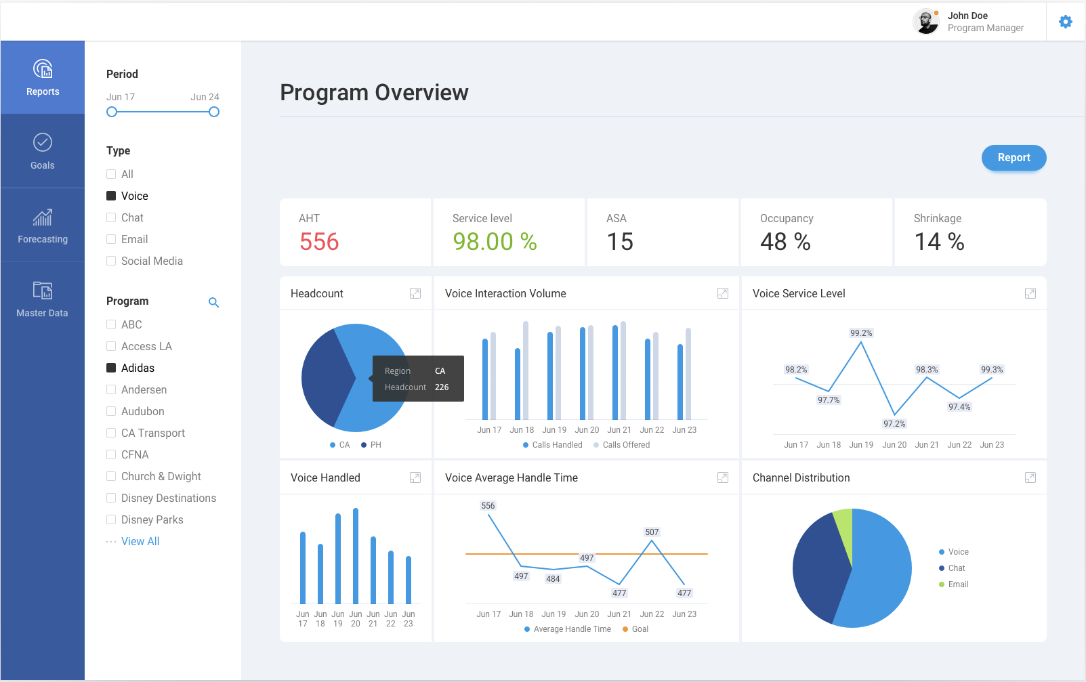Select the Reports sidebar tab

pos(43,78)
